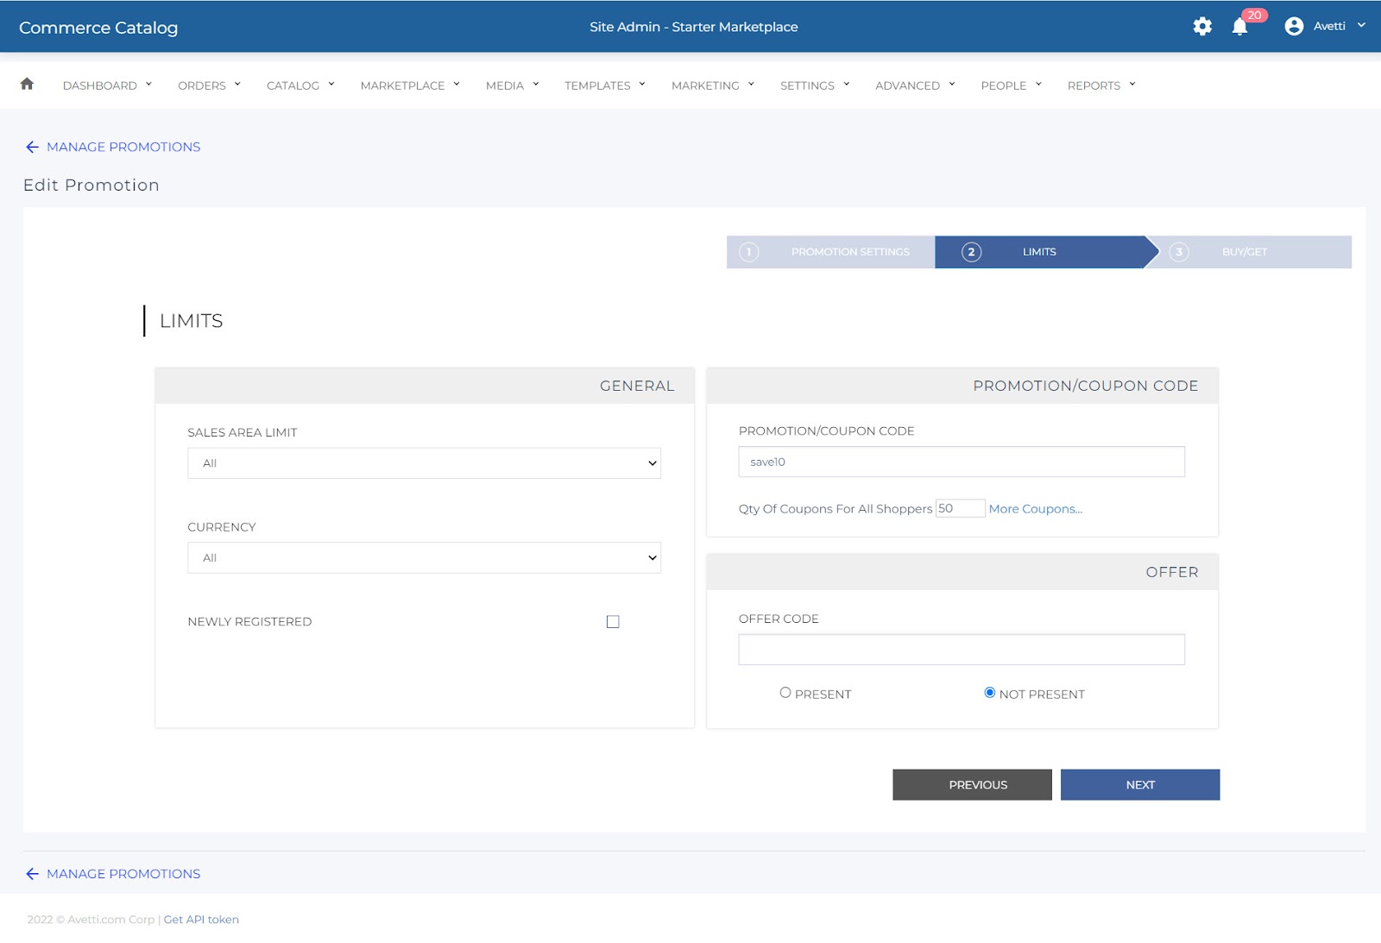Open the Advanced menu
Viewport: 1381px width, 943px height.
[x=915, y=85]
